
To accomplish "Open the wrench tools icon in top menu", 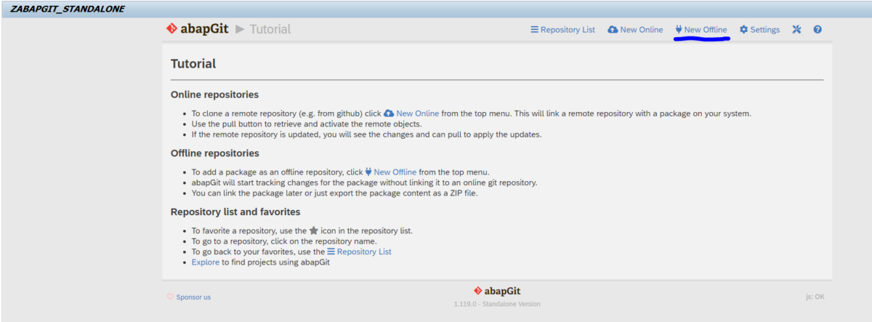I will tap(796, 30).
